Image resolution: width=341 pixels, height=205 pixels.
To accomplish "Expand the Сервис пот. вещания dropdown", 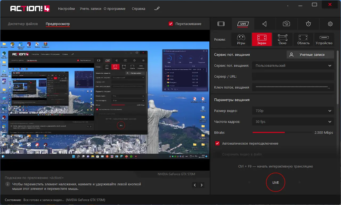I will pos(293,65).
